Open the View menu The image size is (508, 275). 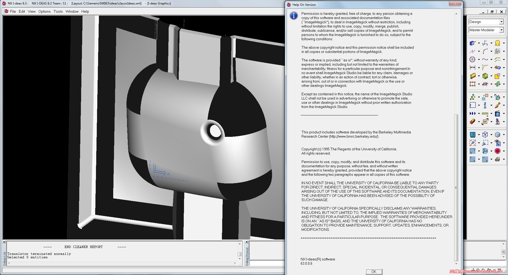32,11
